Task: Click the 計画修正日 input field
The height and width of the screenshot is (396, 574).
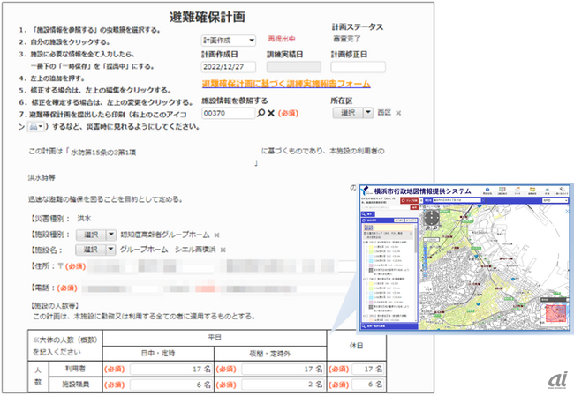Action: pyautogui.click(x=356, y=66)
